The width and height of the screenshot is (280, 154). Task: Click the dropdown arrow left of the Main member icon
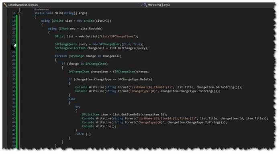point(141,5)
